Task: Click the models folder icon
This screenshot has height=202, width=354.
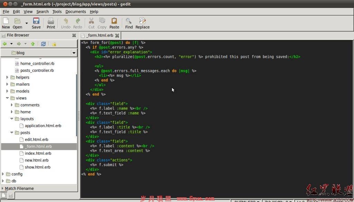Action: click(x=13, y=91)
